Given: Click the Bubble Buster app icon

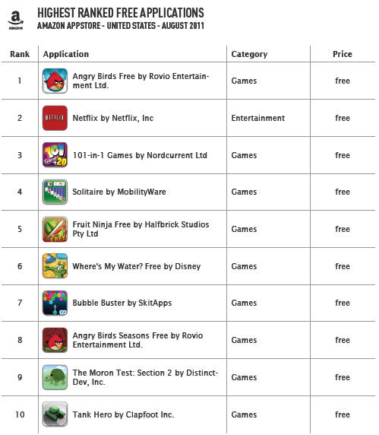Looking at the screenshot, I should click(55, 303).
